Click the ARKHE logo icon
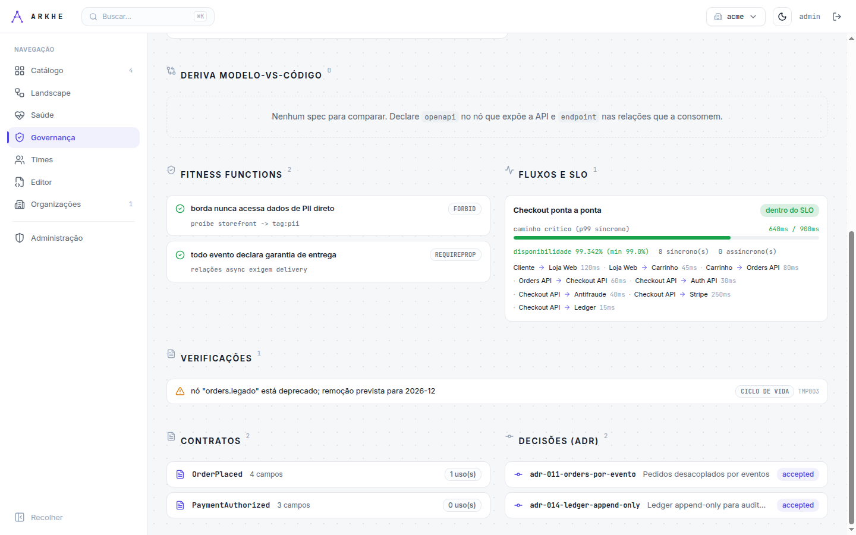This screenshot has width=856, height=535. (17, 17)
